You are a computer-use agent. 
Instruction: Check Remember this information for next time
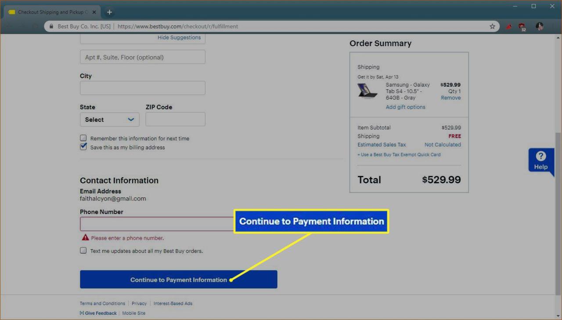point(83,138)
